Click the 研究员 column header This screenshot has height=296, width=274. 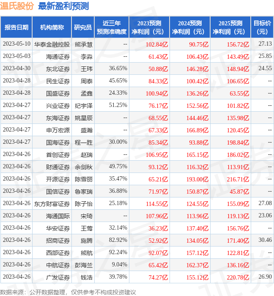pos(83,27)
